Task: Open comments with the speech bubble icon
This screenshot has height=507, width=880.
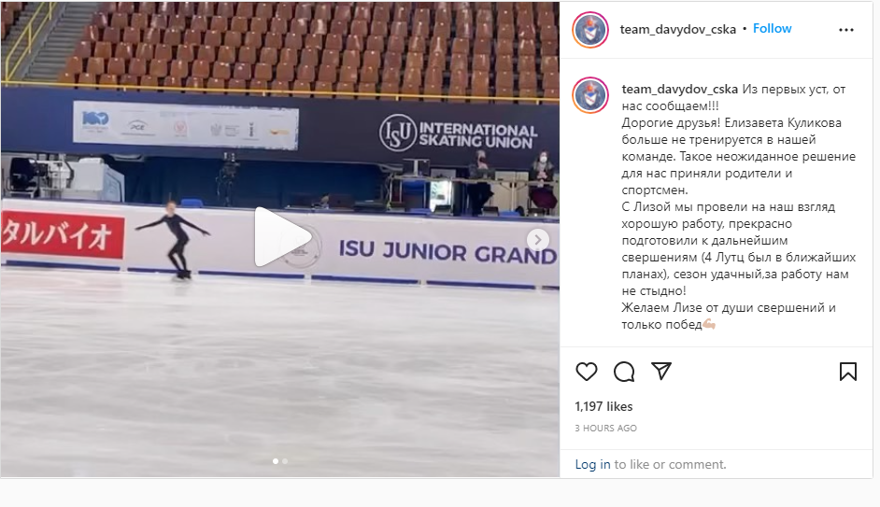Action: (624, 372)
